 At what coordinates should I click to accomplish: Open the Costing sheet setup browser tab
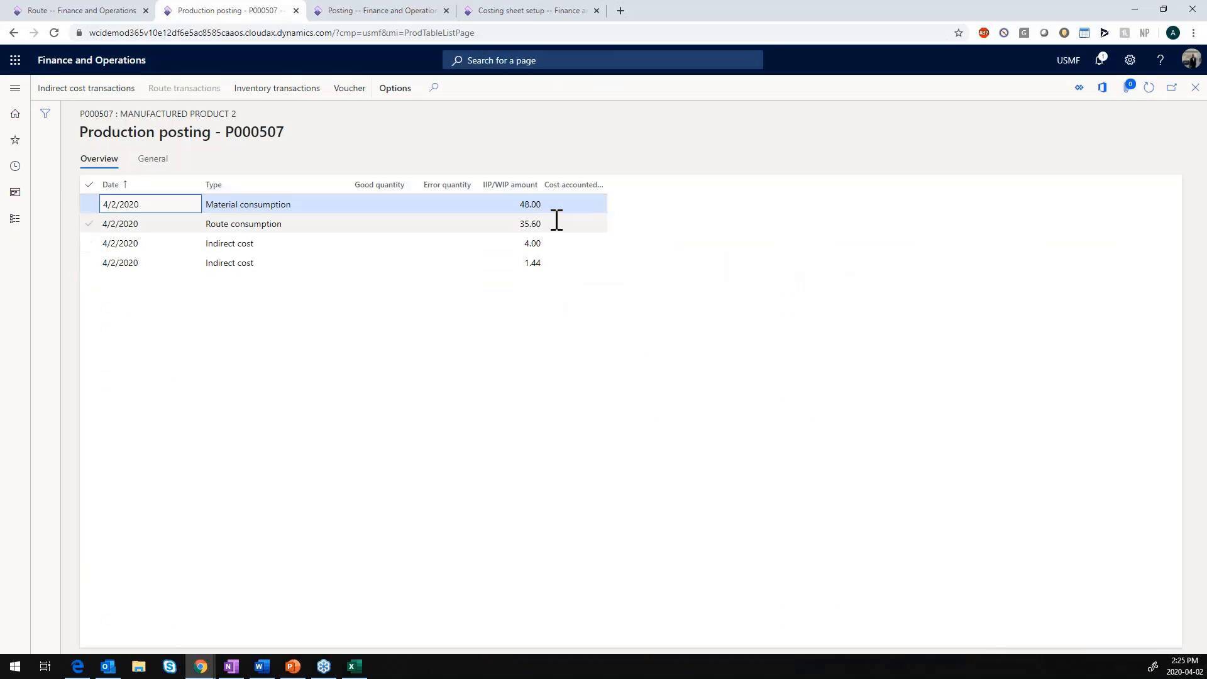(531, 11)
